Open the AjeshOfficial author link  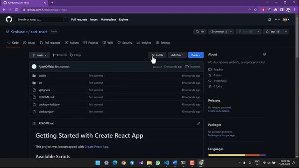coord(46,67)
